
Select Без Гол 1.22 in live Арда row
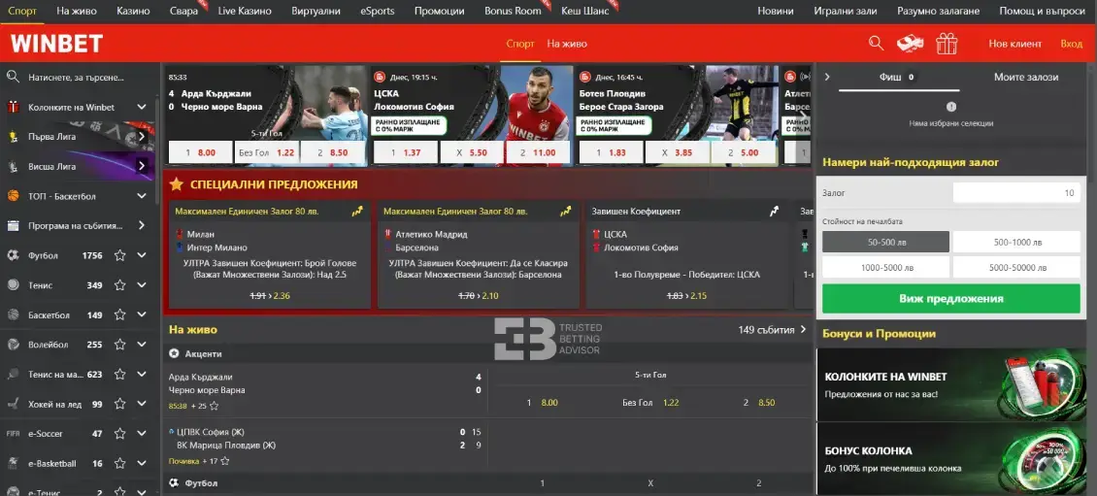coord(650,402)
